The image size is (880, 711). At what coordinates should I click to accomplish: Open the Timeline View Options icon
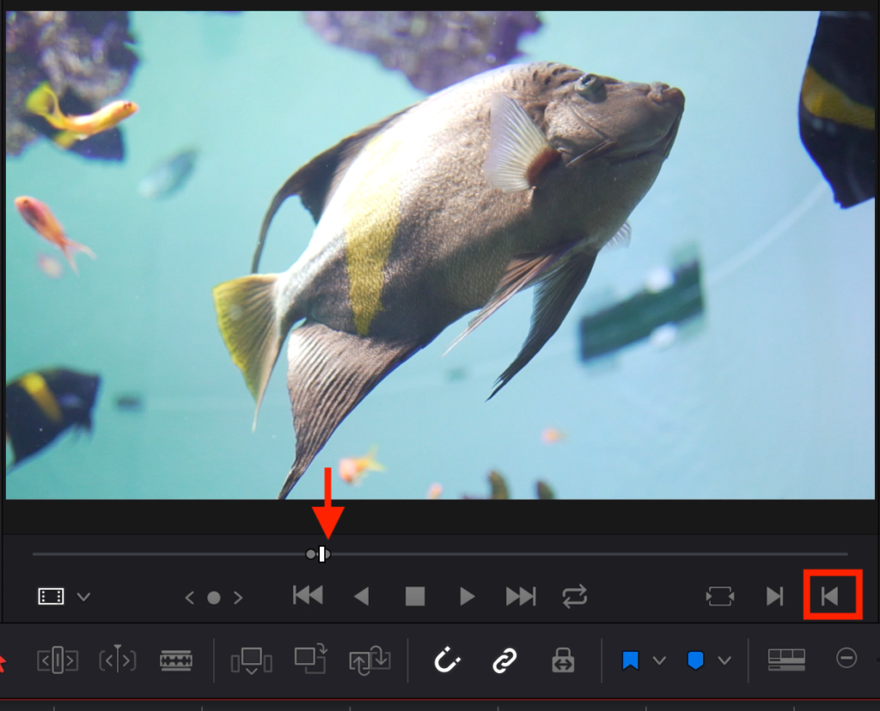(x=786, y=660)
